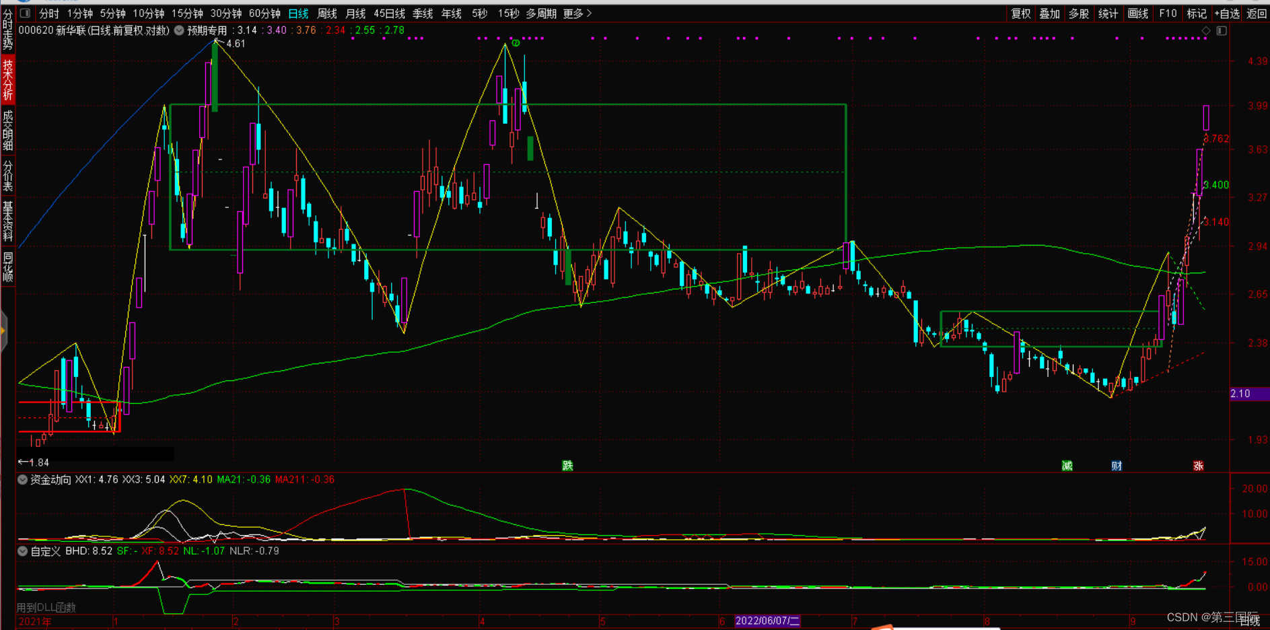Expand the 预期专用 indicator dropdown
1270x630 pixels.
tap(179, 30)
